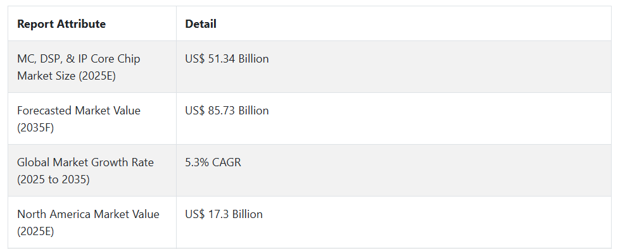Select the Forecasted Market Value (2035F) cell
Viewport: 618px width, 249px height.
click(92, 119)
